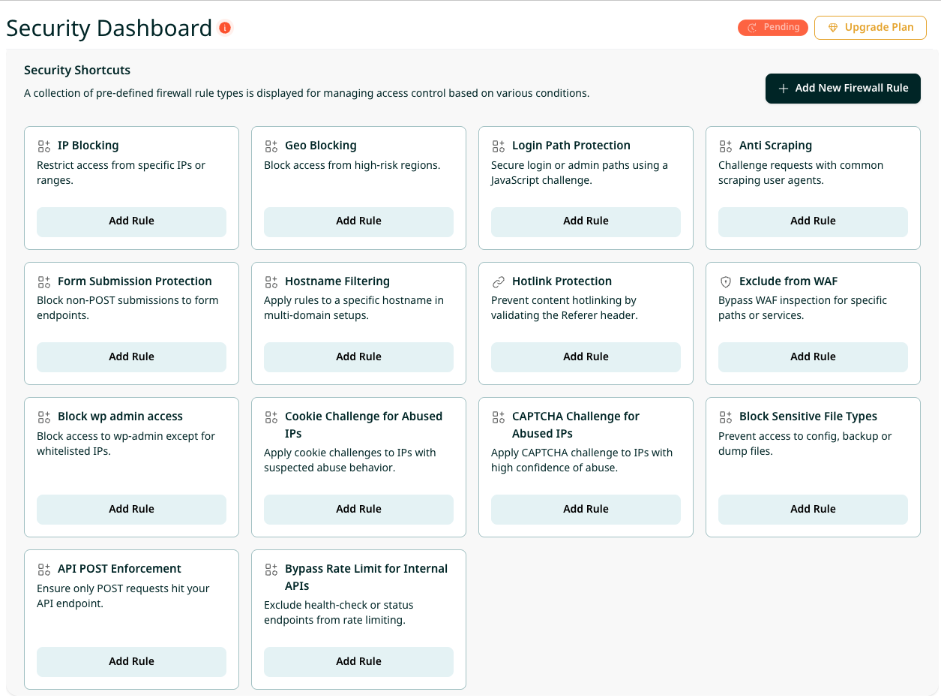Click the Pending status badge
The width and height of the screenshot is (941, 698).
pos(773,28)
